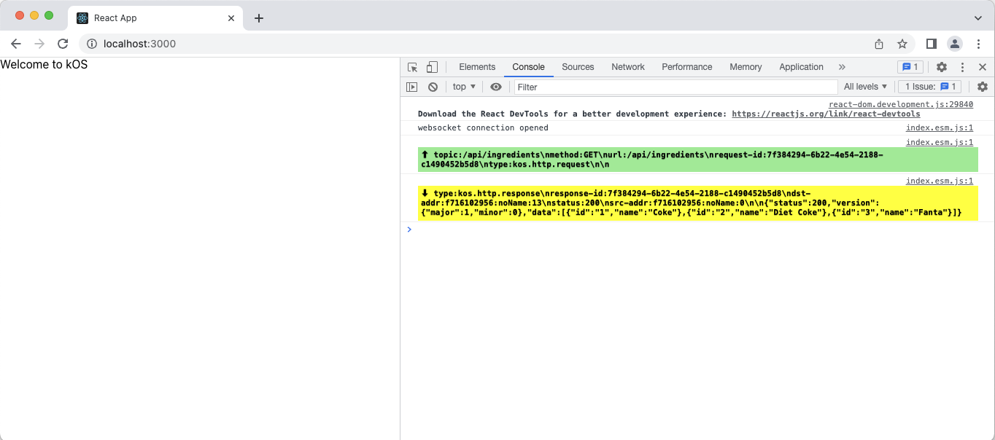Open live expression eye icon

tap(496, 87)
